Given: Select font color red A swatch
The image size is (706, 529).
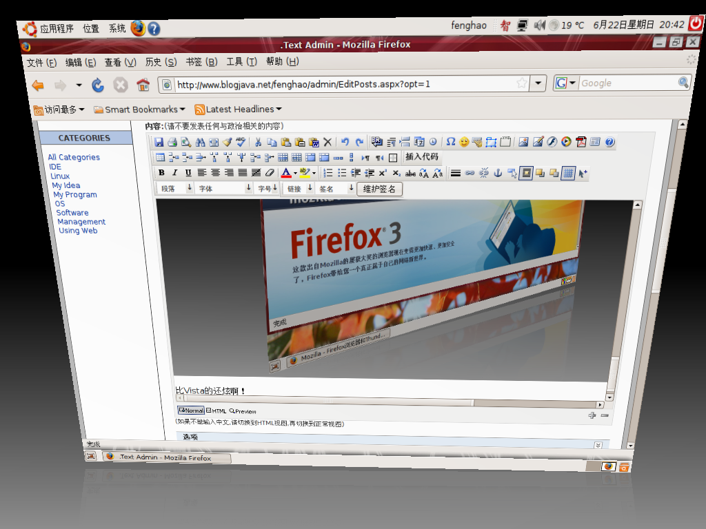Looking at the screenshot, I should (x=286, y=173).
